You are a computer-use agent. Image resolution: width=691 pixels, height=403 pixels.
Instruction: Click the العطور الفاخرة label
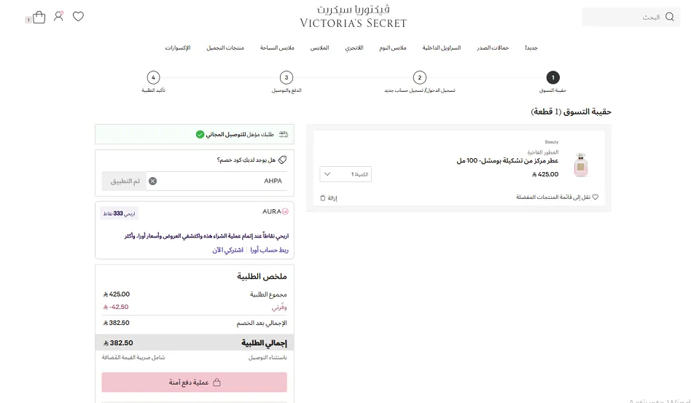coord(543,152)
